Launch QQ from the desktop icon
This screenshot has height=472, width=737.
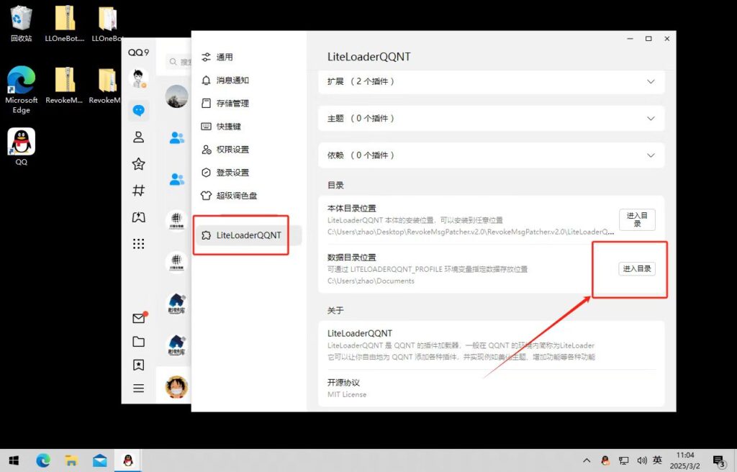click(x=21, y=142)
